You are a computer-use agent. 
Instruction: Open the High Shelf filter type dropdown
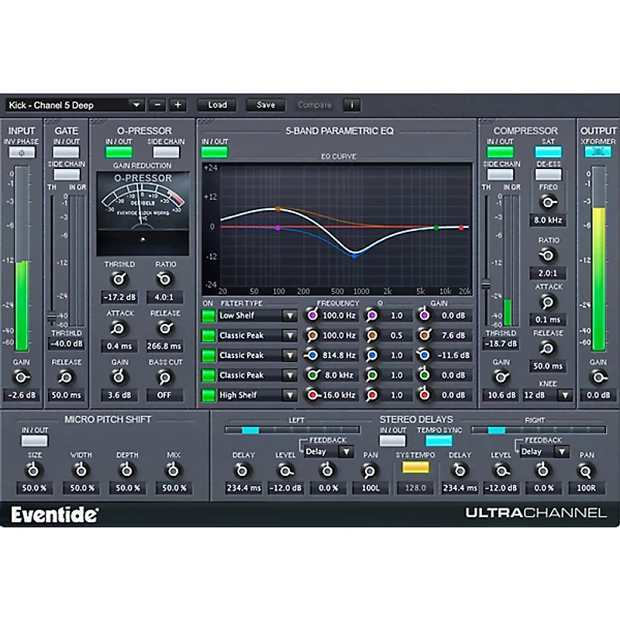291,395
